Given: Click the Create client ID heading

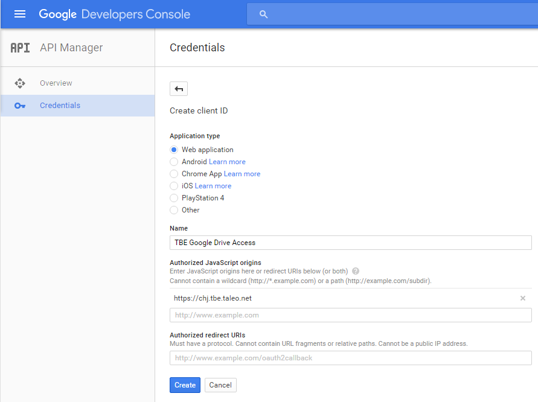Looking at the screenshot, I should (199, 111).
